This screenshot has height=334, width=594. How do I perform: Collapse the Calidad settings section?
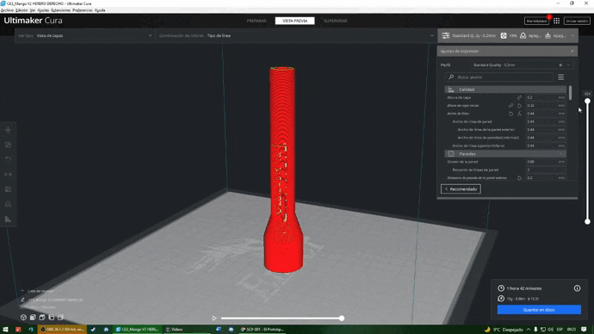point(505,90)
